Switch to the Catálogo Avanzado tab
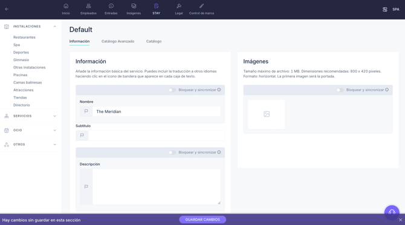The image size is (405, 225). (118, 41)
